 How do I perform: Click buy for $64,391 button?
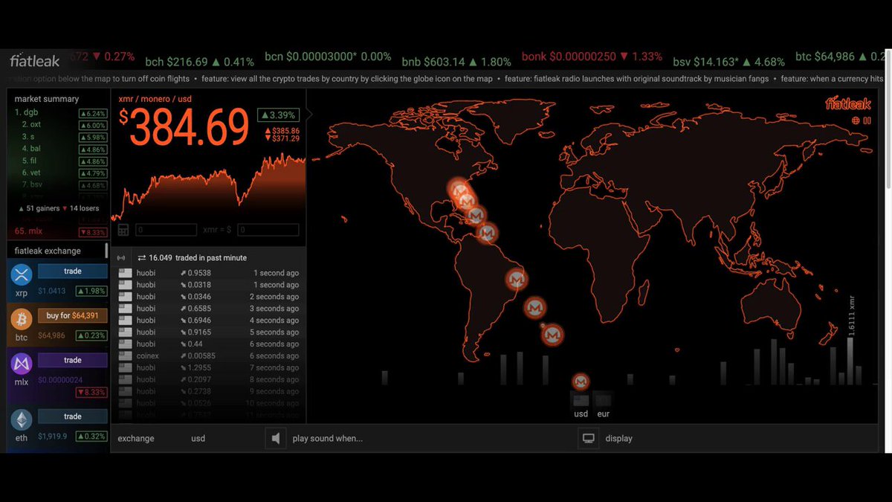(x=73, y=316)
